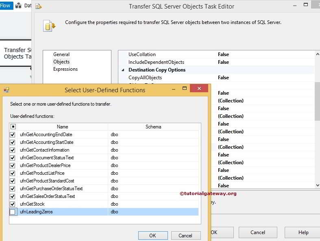Select ufnGetProductListPrice function name
Screen dimensions: 320x241
(42, 173)
